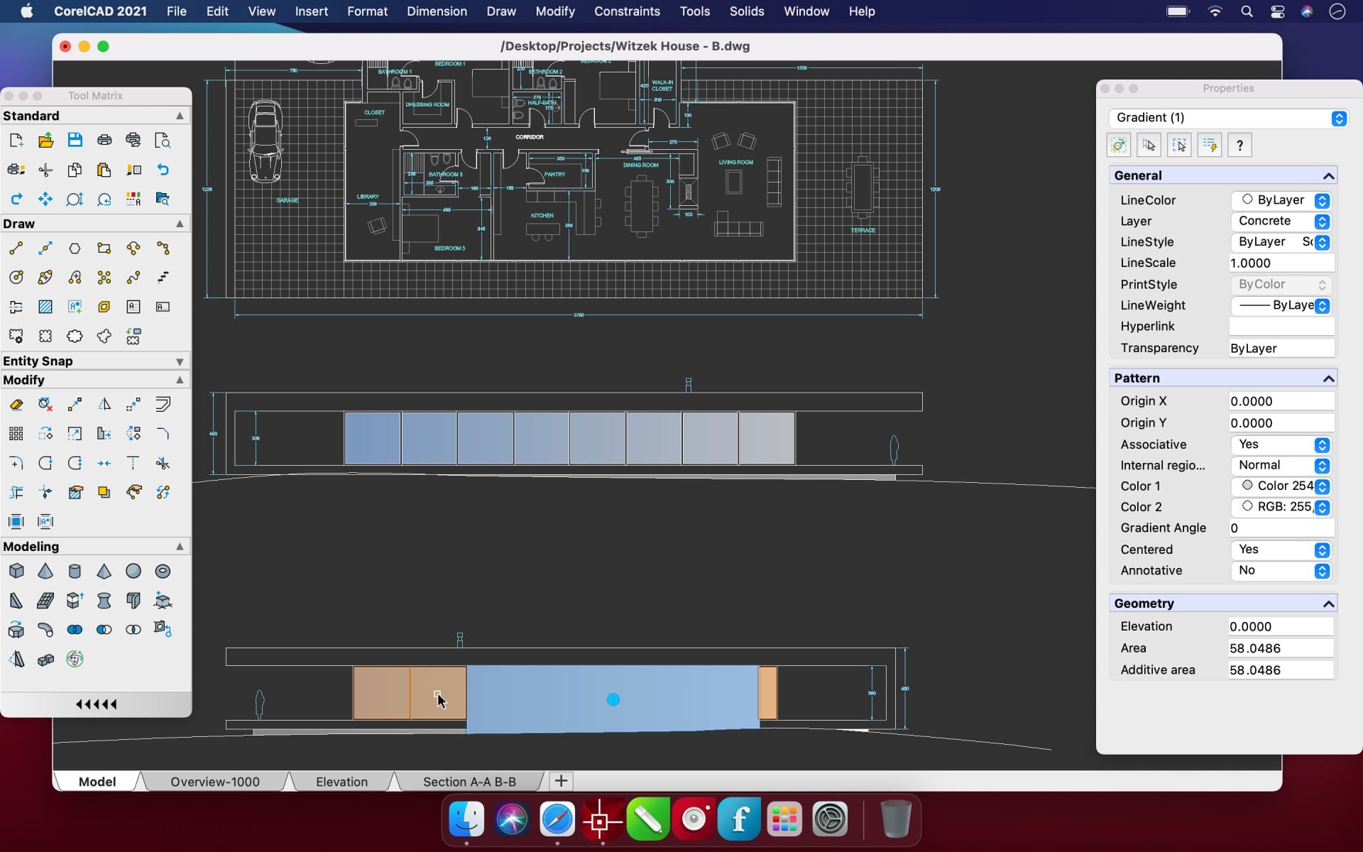Select the Hatch fill tool

pyautogui.click(x=45, y=307)
